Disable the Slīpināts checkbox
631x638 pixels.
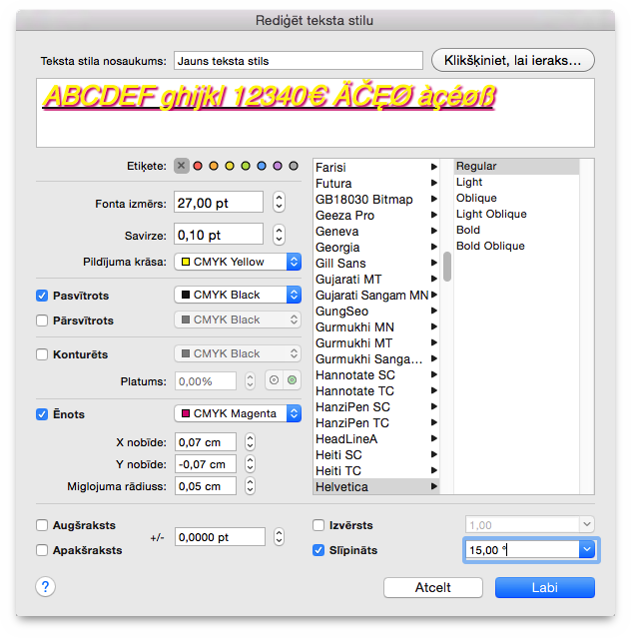pyautogui.click(x=318, y=550)
